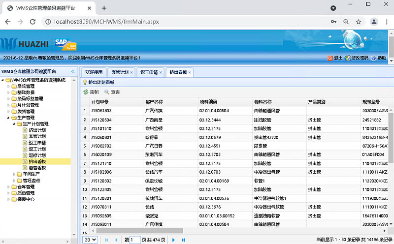394x244 pixels.
Task: Open 挤出计划 in the navigation tree
Action: point(37,130)
